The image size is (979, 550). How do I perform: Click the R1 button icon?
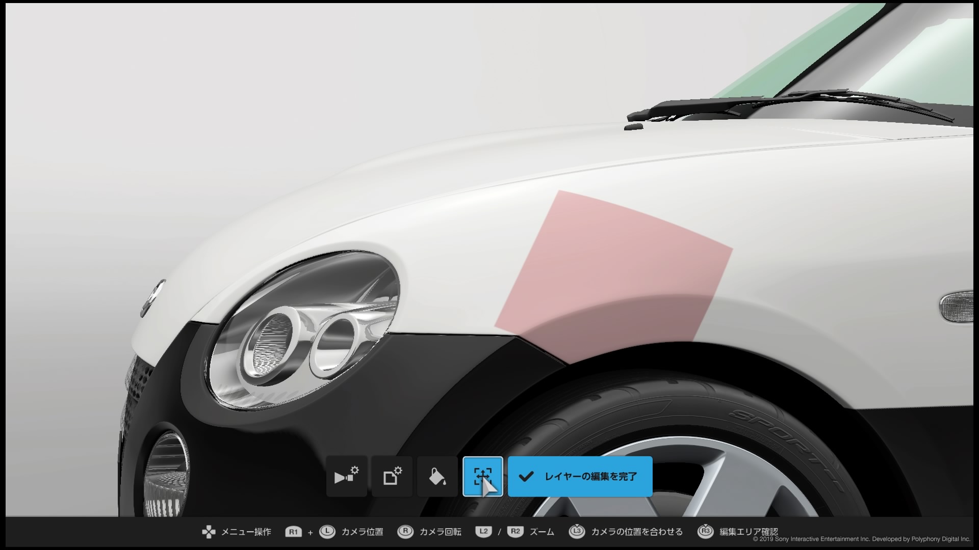293,532
